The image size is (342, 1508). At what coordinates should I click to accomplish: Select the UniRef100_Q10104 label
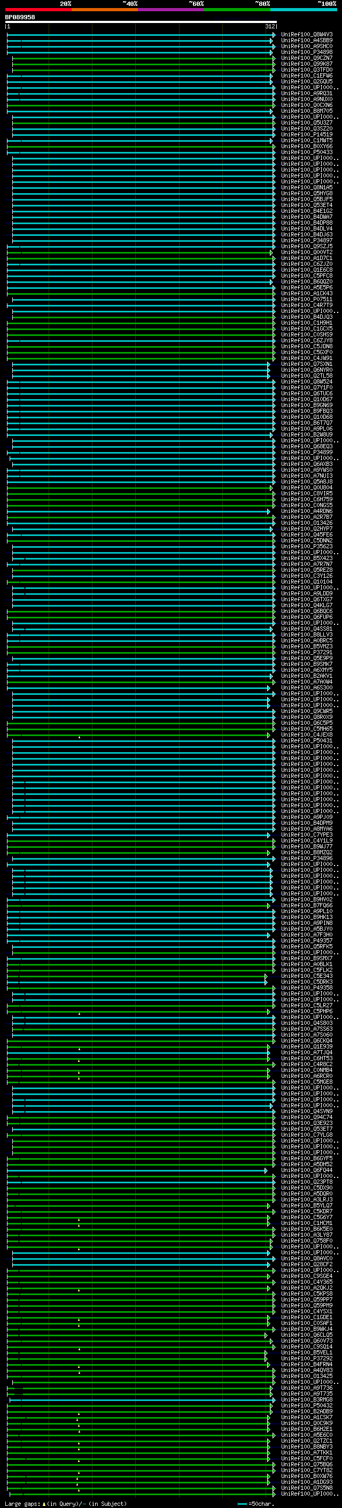(307, 582)
